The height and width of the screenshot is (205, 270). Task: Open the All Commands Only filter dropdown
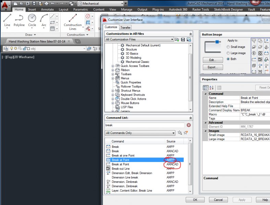tap(140, 133)
